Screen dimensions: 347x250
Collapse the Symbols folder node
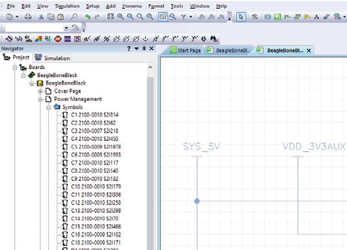[x=49, y=107]
